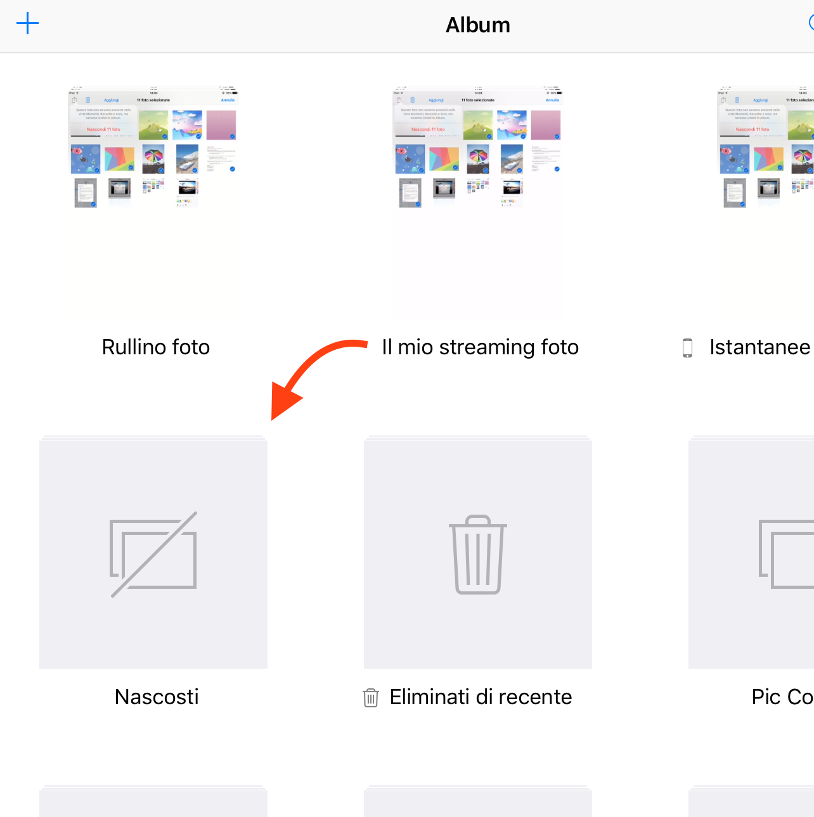Screen dimensions: 814x817
Task: Open the Pic Co album stack icon
Action: tap(751, 555)
